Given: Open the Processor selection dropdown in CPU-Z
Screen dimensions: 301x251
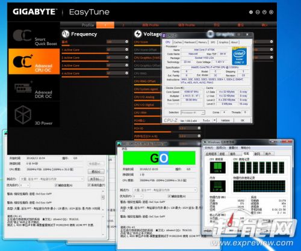Looking at the screenshot, I should coord(193,113).
